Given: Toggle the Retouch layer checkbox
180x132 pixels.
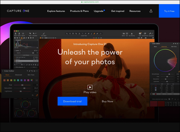Looking at the screenshot, I should point(15,59).
